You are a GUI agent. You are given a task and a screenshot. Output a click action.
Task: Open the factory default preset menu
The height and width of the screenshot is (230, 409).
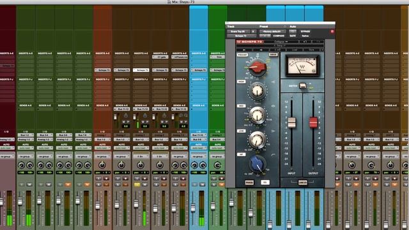[x=272, y=31]
